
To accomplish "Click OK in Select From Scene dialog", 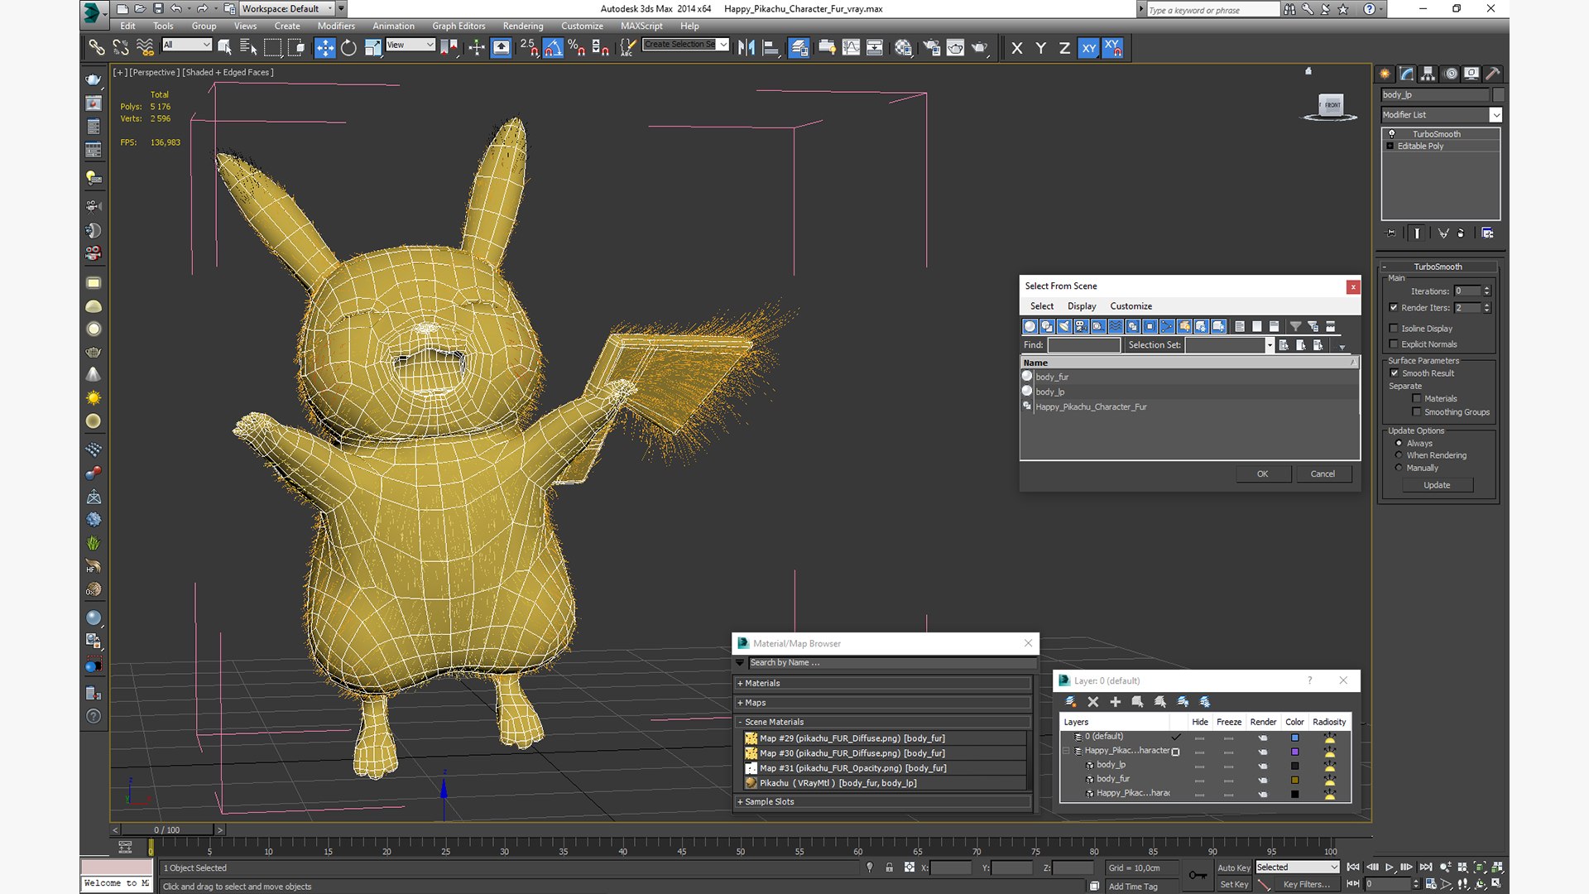I will [1263, 474].
